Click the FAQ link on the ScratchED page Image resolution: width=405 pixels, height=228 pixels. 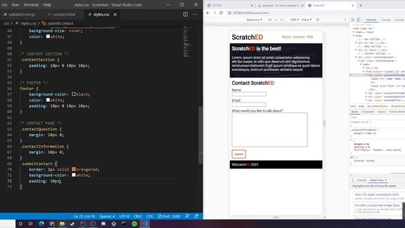pyautogui.click(x=309, y=37)
